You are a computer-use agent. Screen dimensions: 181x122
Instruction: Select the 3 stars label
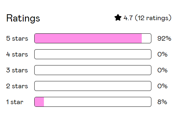17,70
